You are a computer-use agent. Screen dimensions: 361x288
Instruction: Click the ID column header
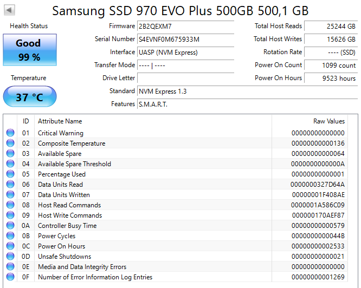click(25, 121)
